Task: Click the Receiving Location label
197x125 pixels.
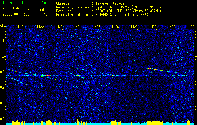Action: click(x=73, y=7)
